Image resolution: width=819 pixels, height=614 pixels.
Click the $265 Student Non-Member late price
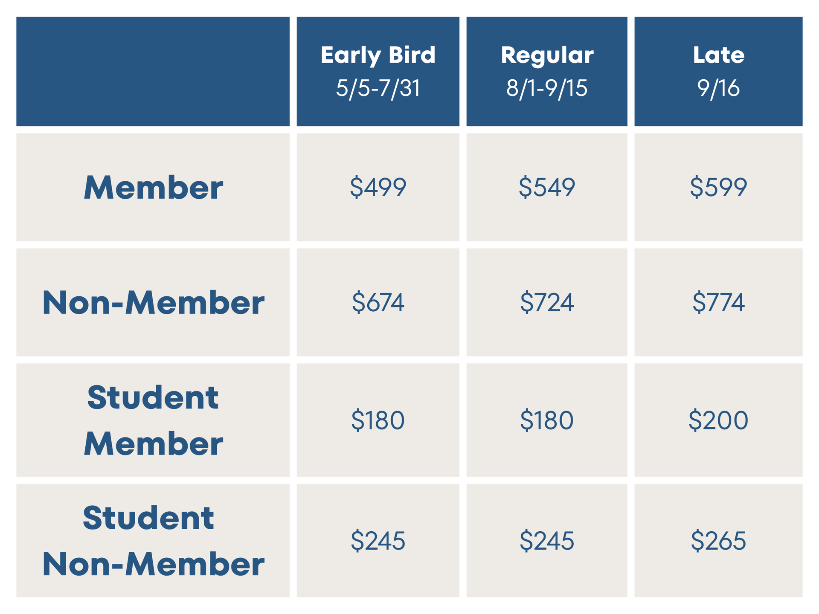point(718,540)
